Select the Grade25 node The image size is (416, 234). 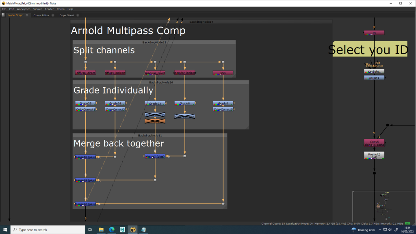tap(85, 103)
